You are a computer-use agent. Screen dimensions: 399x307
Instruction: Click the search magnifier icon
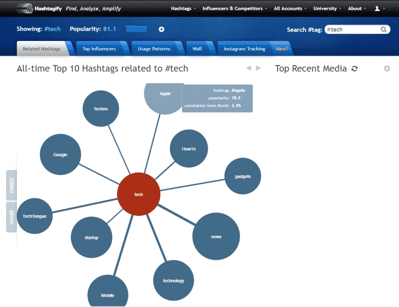tap(384, 29)
